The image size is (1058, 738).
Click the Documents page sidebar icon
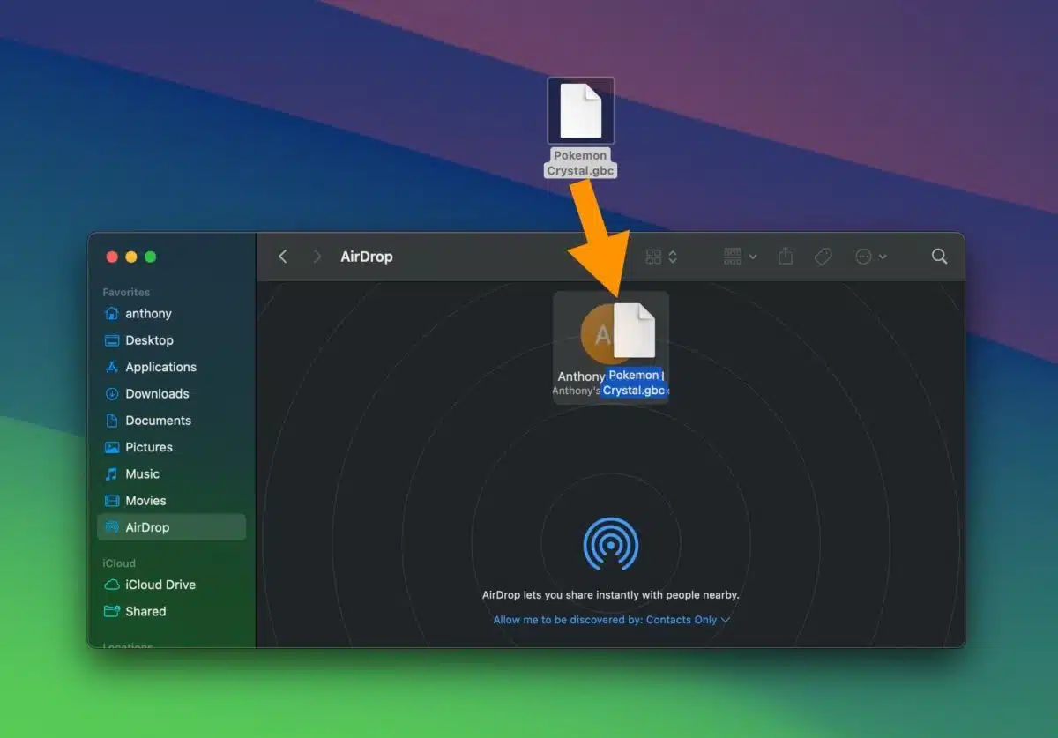tap(111, 421)
